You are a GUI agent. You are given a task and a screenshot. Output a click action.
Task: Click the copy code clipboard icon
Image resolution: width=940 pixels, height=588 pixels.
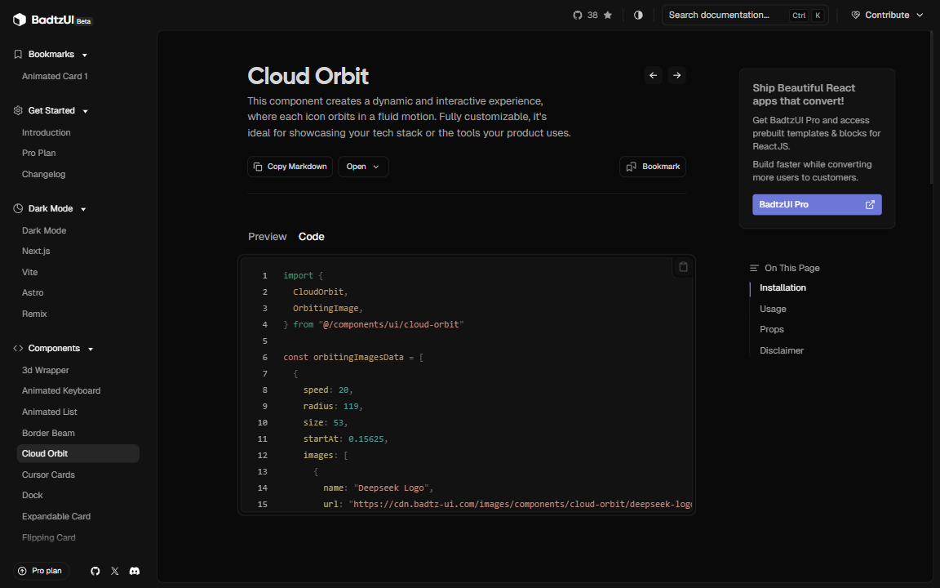(x=683, y=267)
